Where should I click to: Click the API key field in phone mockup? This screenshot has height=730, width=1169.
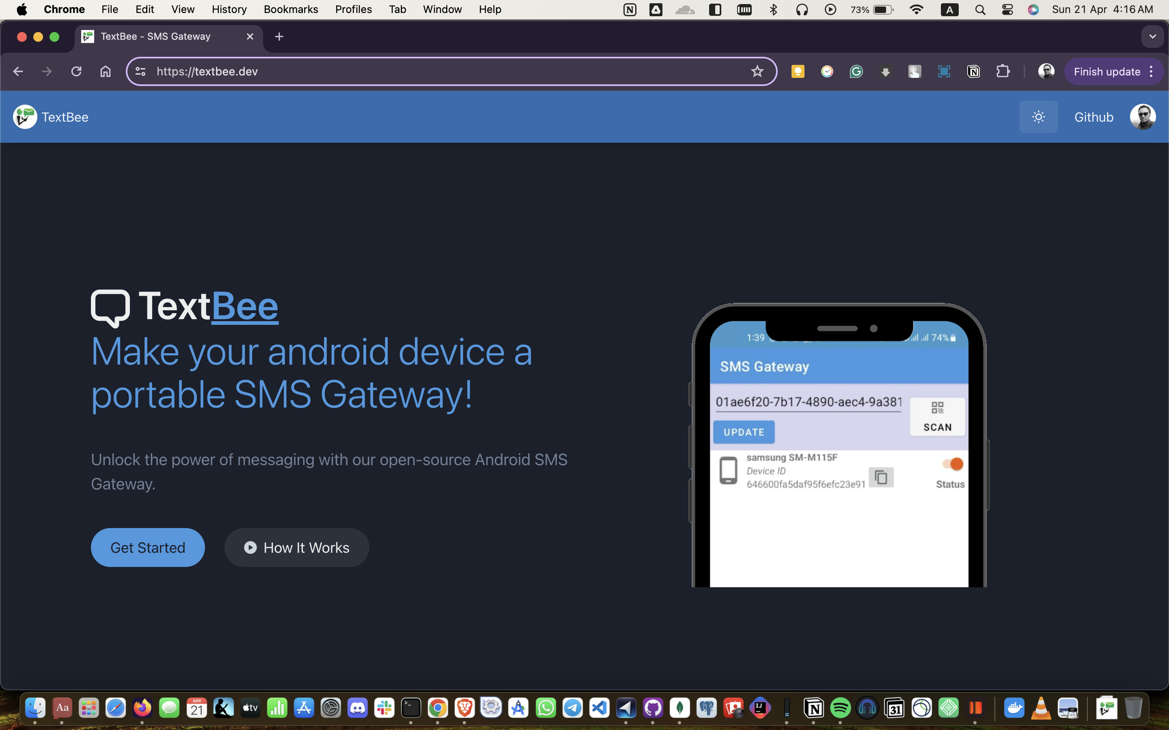808,402
